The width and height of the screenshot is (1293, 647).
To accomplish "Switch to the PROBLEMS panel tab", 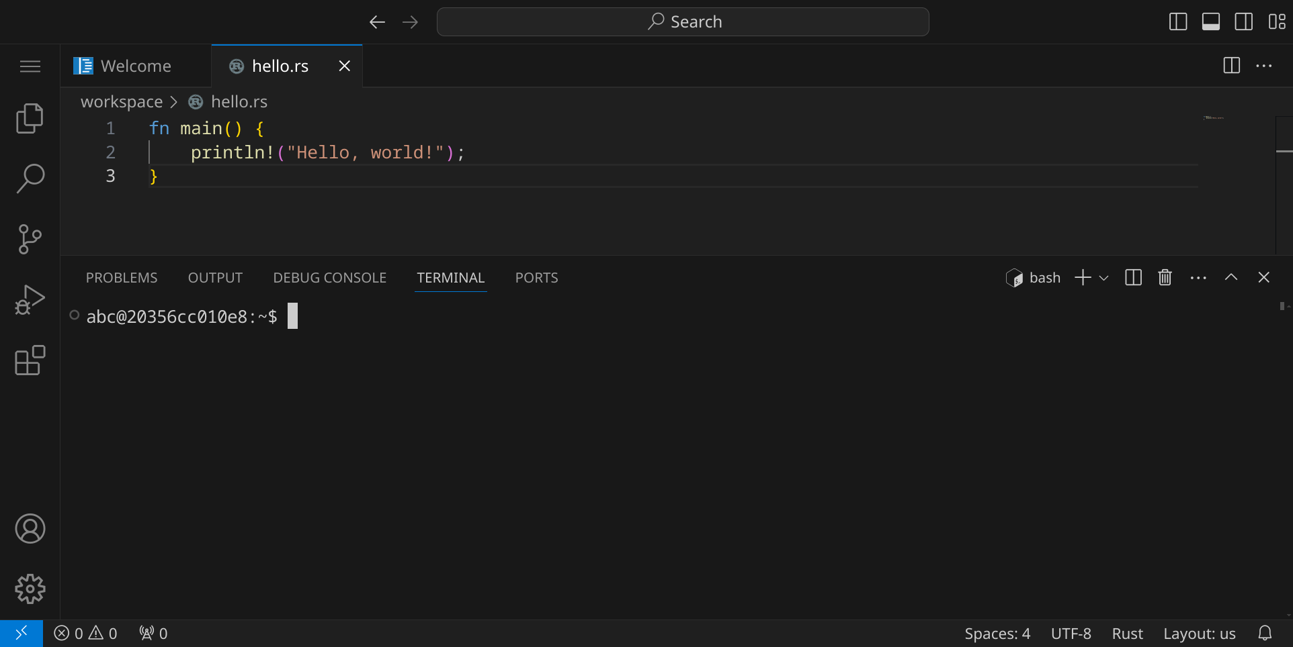I will [122, 278].
